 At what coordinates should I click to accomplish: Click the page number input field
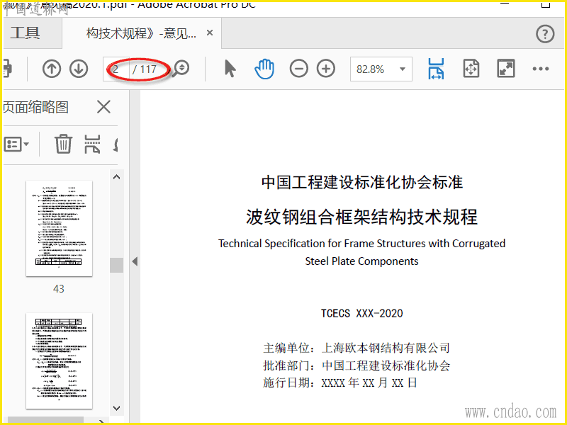[116, 69]
